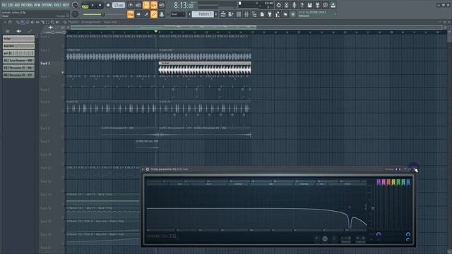Click the orange band 3 slider
The image size is (452, 254).
point(388,182)
